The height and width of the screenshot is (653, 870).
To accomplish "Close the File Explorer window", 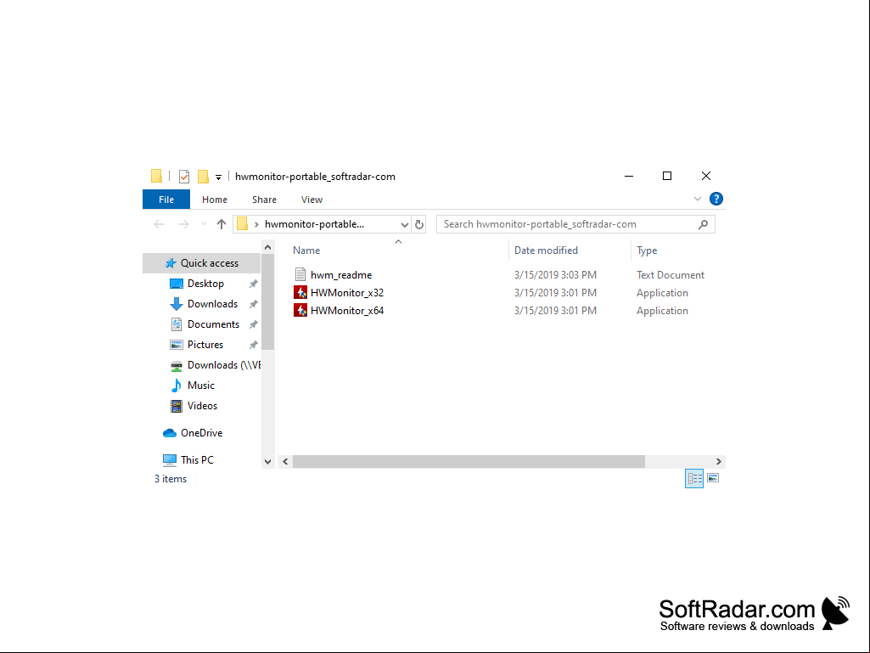I will (706, 176).
